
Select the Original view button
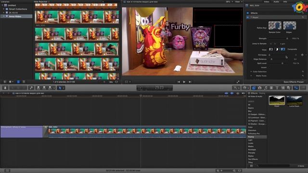(271, 49)
